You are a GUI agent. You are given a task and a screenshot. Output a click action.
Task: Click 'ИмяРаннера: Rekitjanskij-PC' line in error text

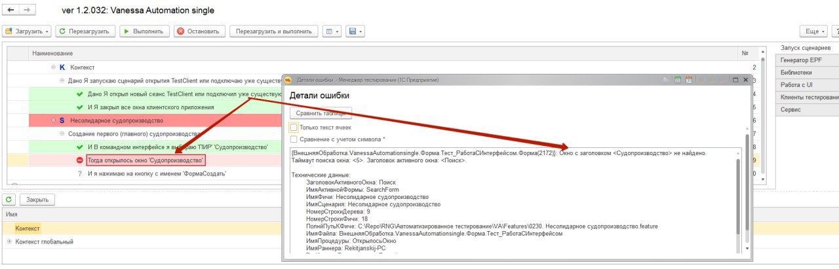point(347,249)
